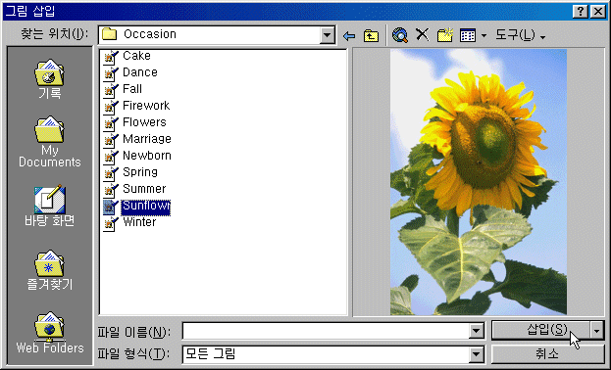Open the 기록 history folder

click(x=49, y=79)
